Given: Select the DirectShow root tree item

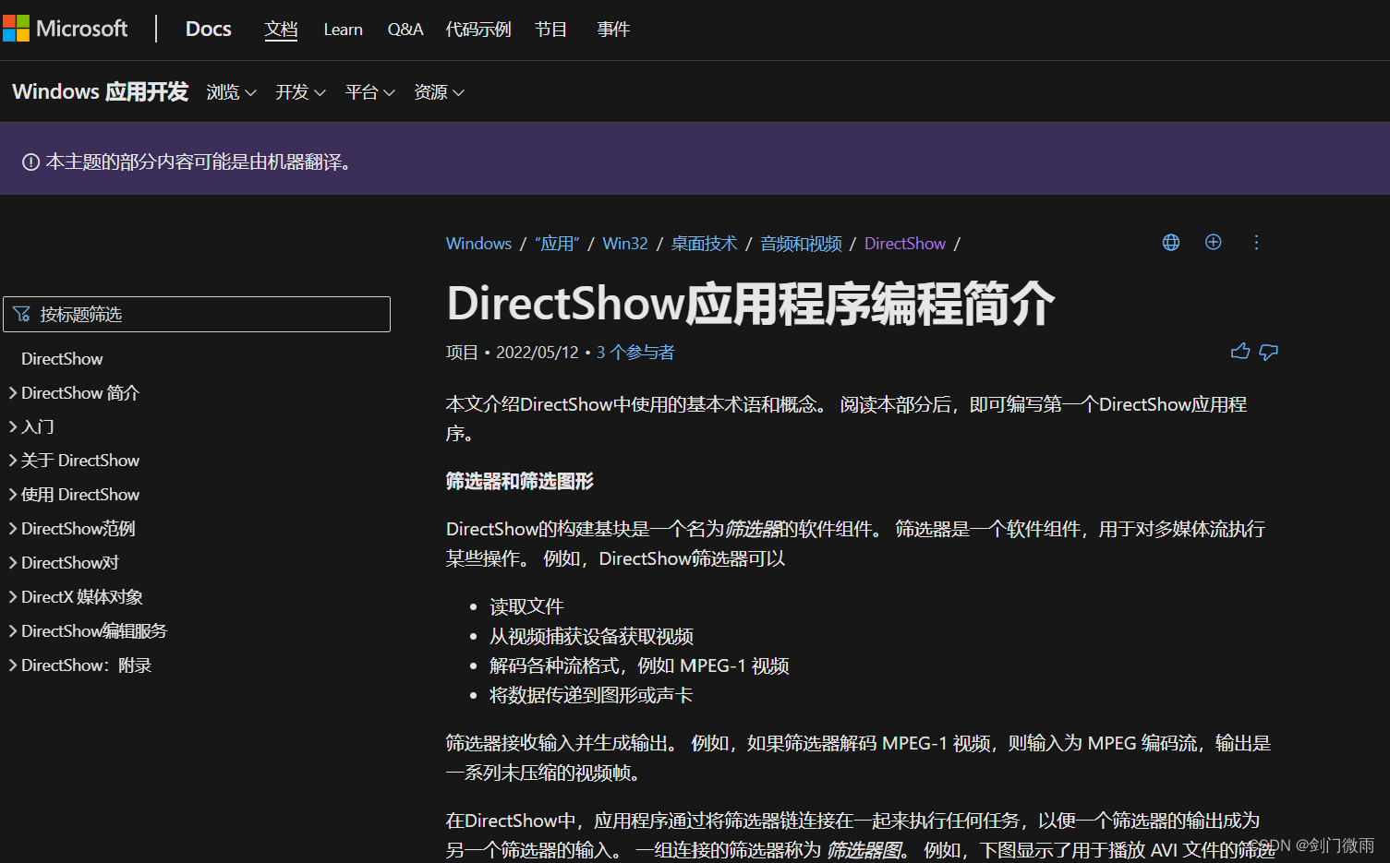Looking at the screenshot, I should (62, 359).
